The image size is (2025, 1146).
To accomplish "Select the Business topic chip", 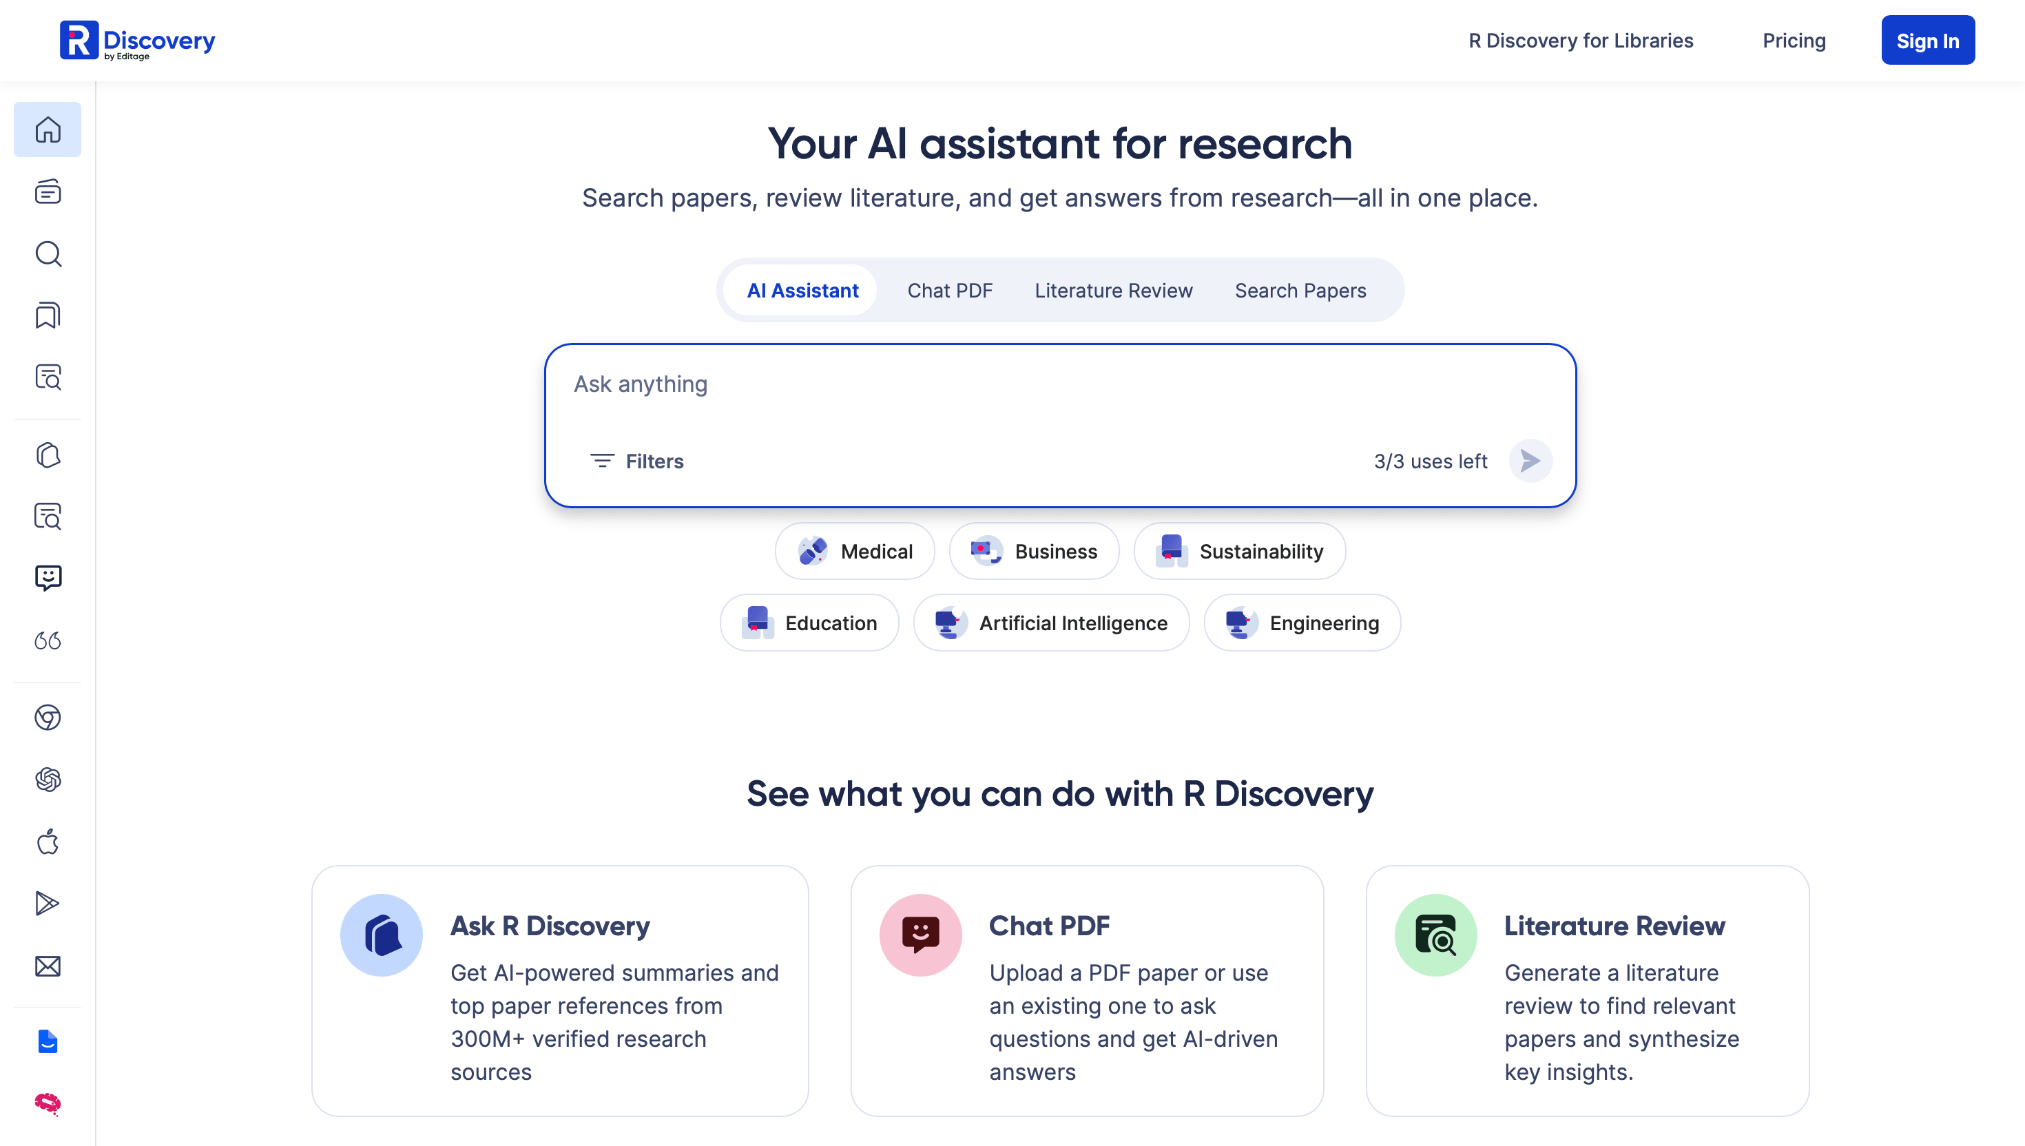I will click(1033, 551).
